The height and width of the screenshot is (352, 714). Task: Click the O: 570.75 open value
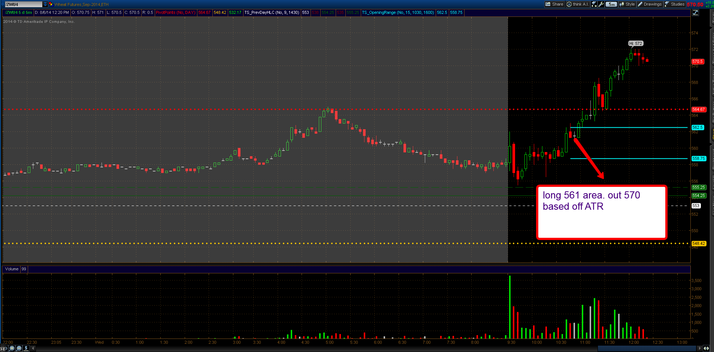click(x=81, y=12)
